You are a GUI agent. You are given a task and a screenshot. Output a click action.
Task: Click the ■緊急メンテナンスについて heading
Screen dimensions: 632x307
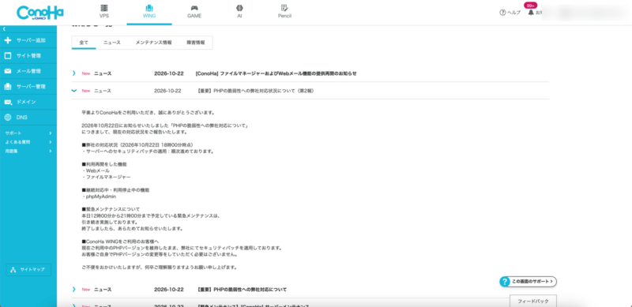(x=111, y=209)
